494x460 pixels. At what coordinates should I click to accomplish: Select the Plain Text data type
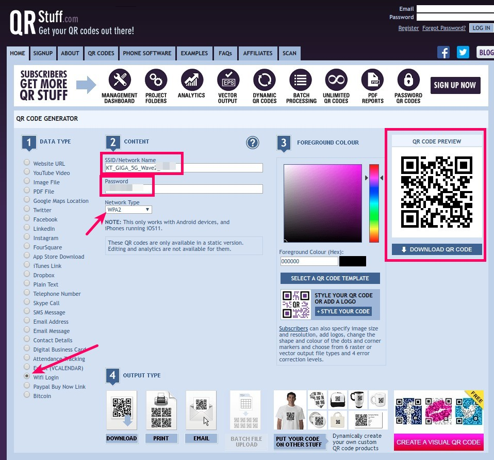(x=27, y=283)
